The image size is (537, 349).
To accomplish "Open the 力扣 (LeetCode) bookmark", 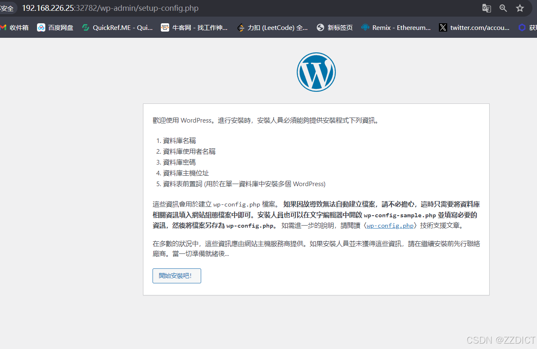I will coord(273,27).
